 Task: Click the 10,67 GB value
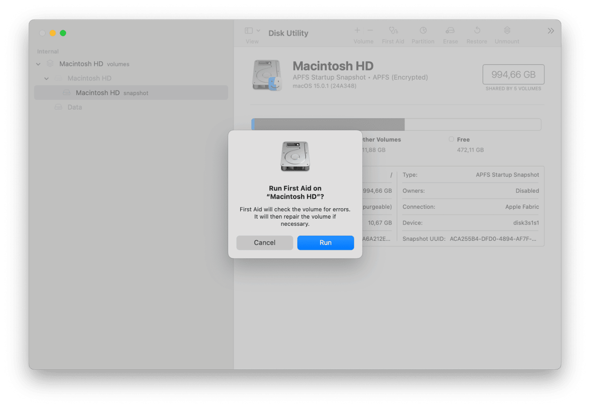(380, 223)
